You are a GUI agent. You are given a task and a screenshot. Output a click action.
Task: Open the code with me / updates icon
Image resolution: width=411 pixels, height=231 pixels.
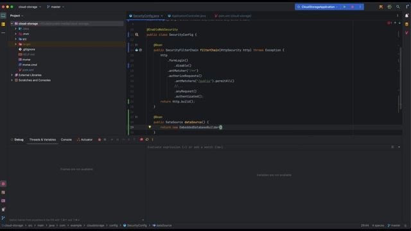point(390,7)
